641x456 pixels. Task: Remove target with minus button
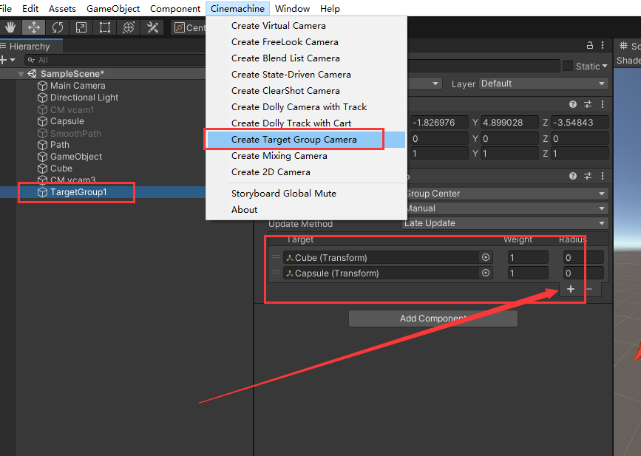point(589,289)
